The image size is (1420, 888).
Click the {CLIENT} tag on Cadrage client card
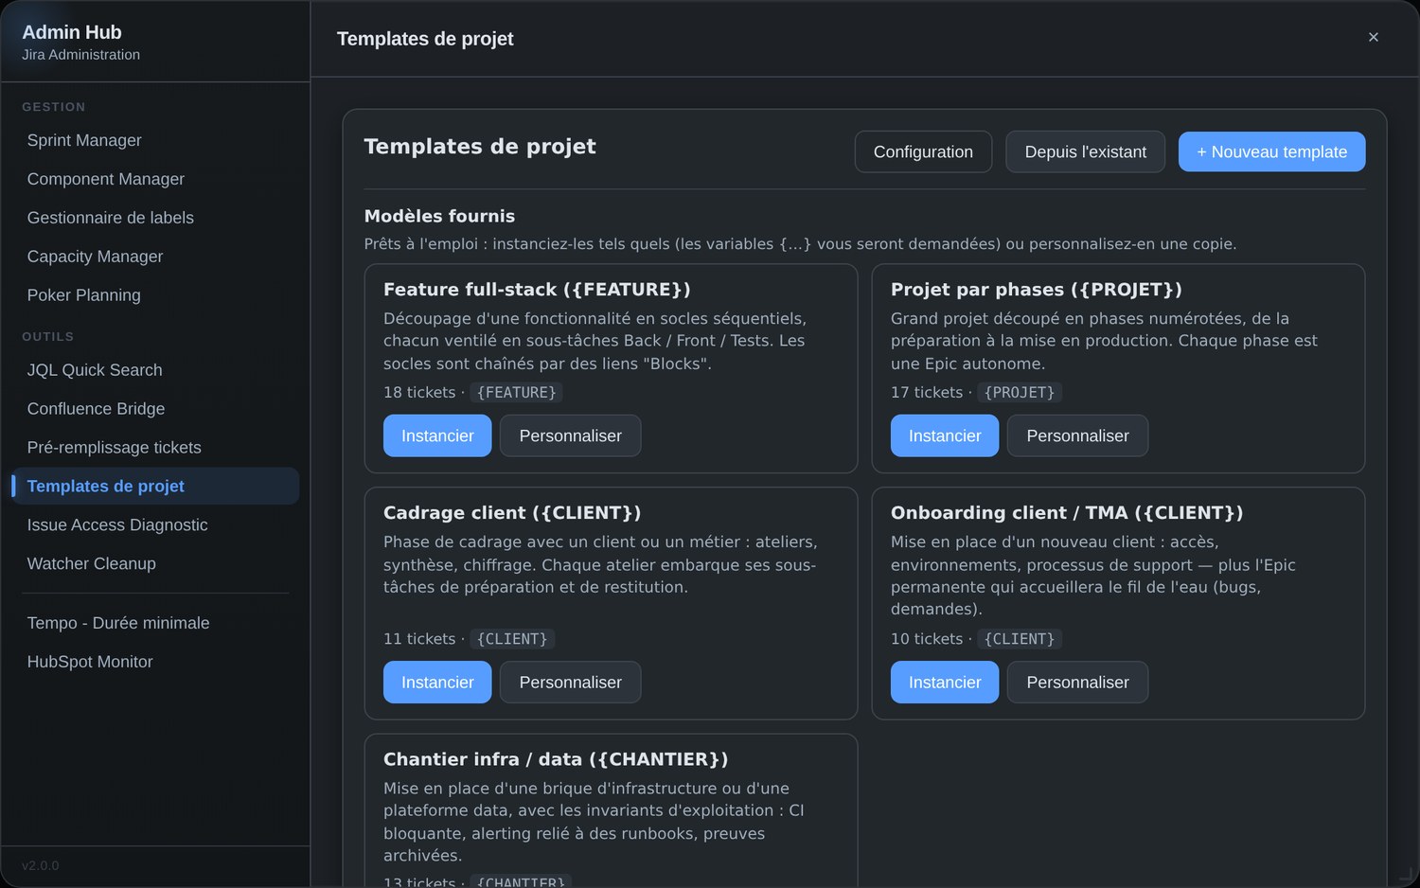tap(512, 639)
